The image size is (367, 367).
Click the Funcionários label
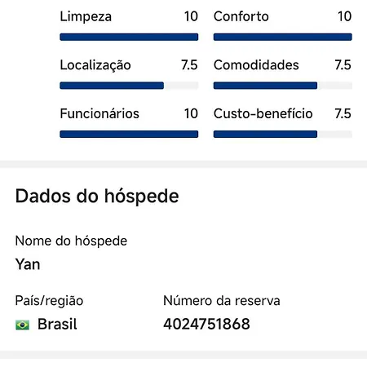(x=99, y=113)
